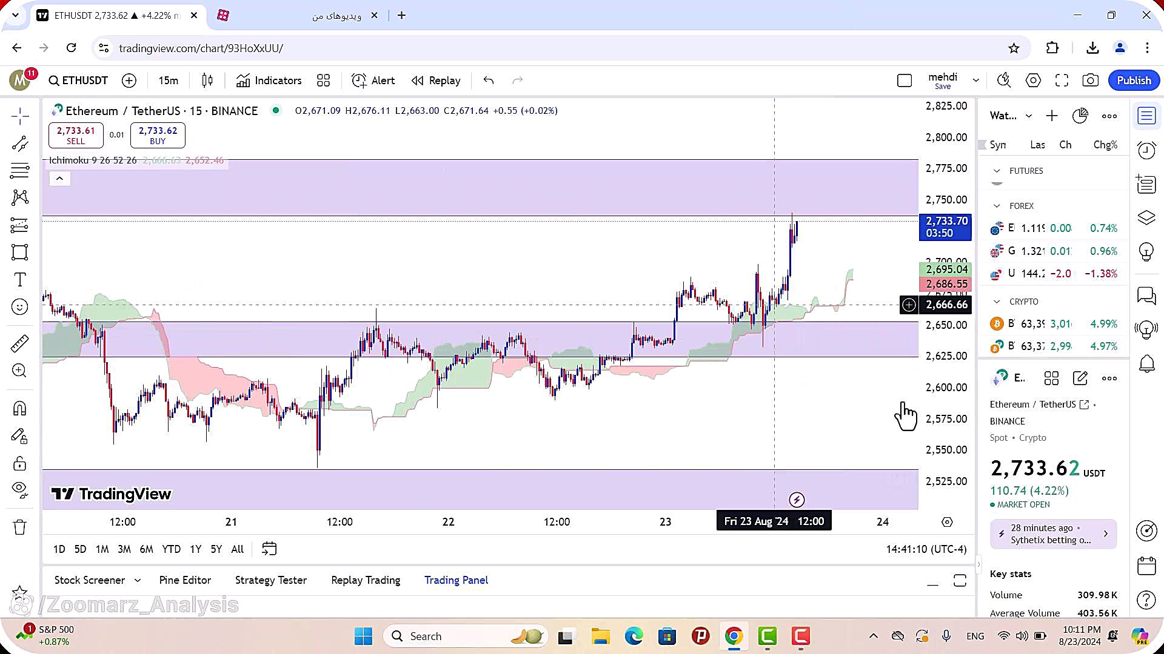The height and width of the screenshot is (654, 1164).
Task: Open the candlestick chart type menu
Action: point(207,81)
